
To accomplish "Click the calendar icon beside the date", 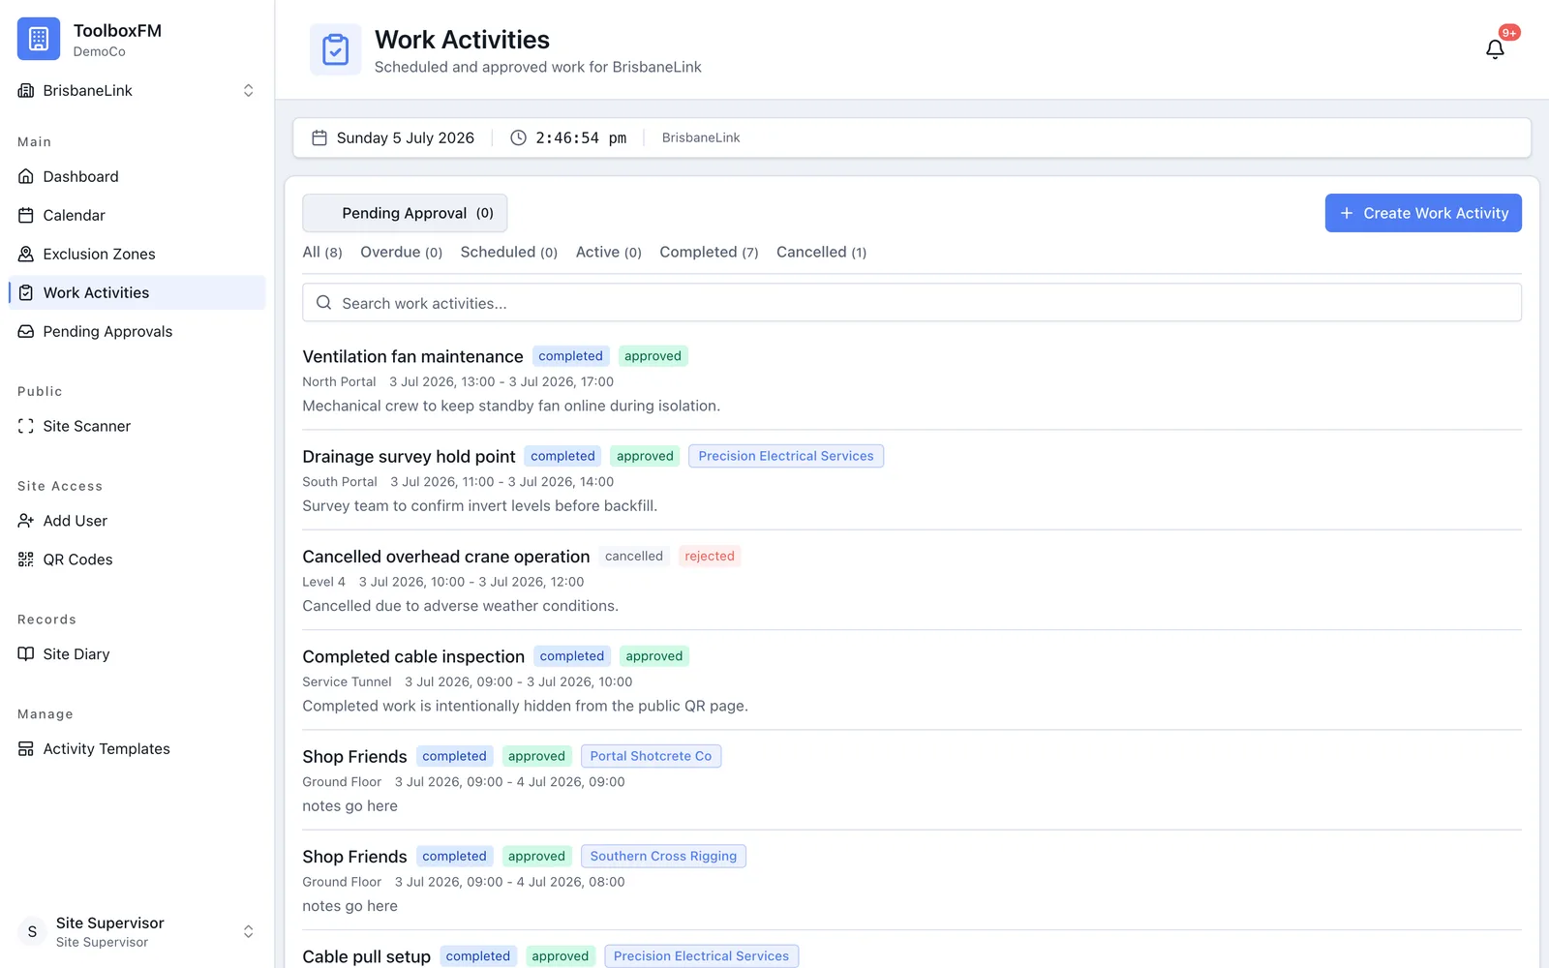I will (x=319, y=137).
